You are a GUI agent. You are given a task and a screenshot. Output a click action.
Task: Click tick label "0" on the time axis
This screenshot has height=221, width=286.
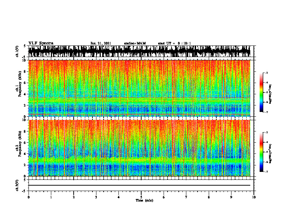click(29, 197)
